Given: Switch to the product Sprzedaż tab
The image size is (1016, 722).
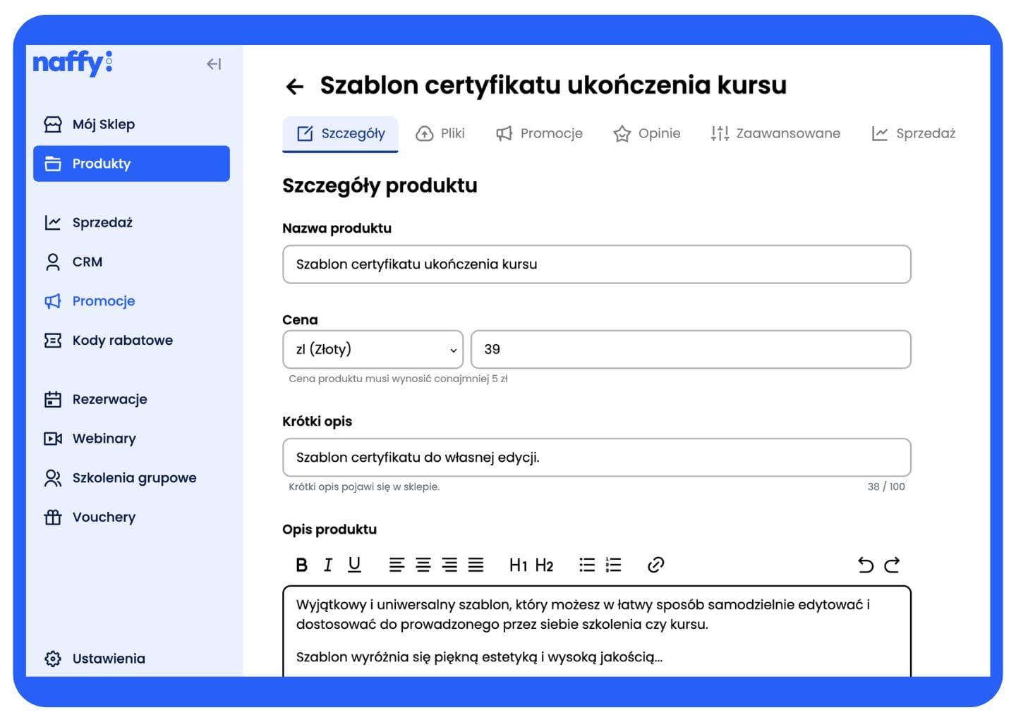Looking at the screenshot, I should tap(914, 133).
